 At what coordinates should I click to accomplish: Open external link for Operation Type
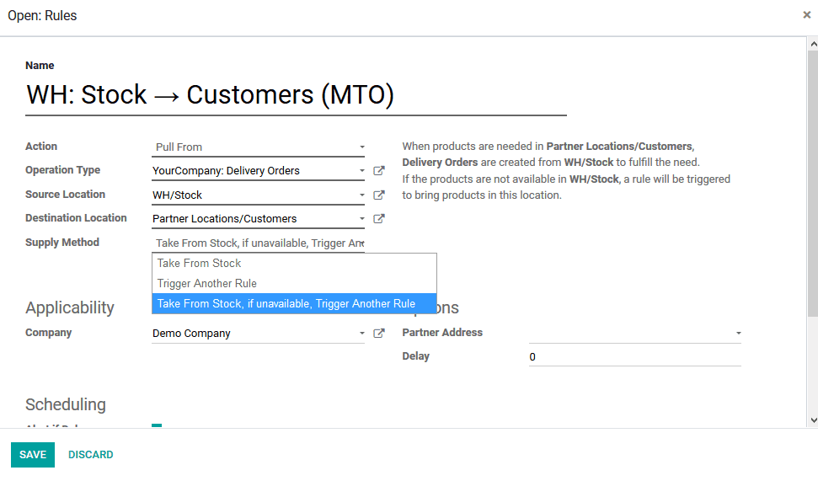click(379, 171)
